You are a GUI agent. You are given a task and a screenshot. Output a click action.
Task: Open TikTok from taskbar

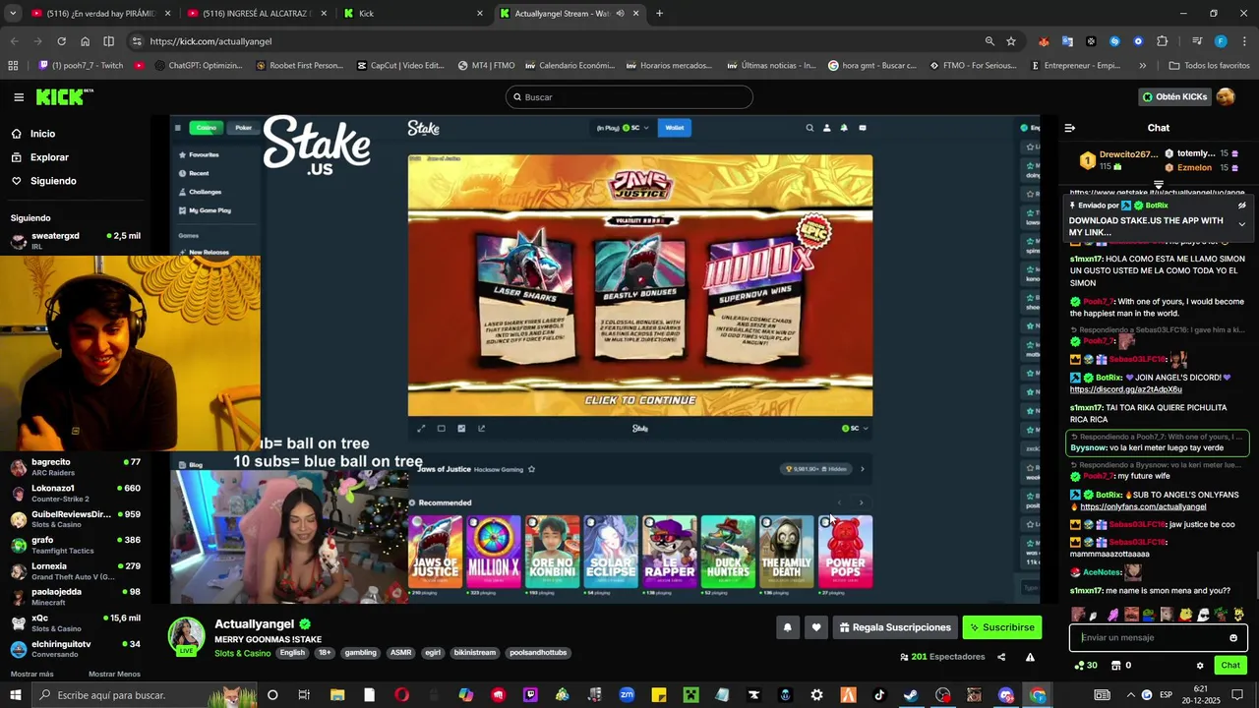[879, 695]
